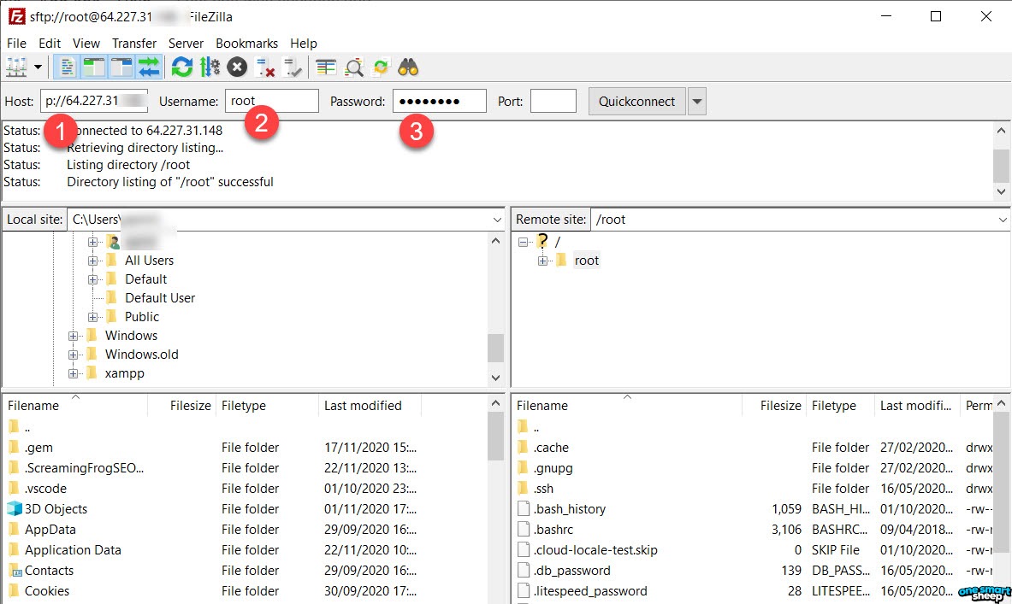Toggle processing of the transfer queue
The width and height of the screenshot is (1012, 604).
point(210,67)
